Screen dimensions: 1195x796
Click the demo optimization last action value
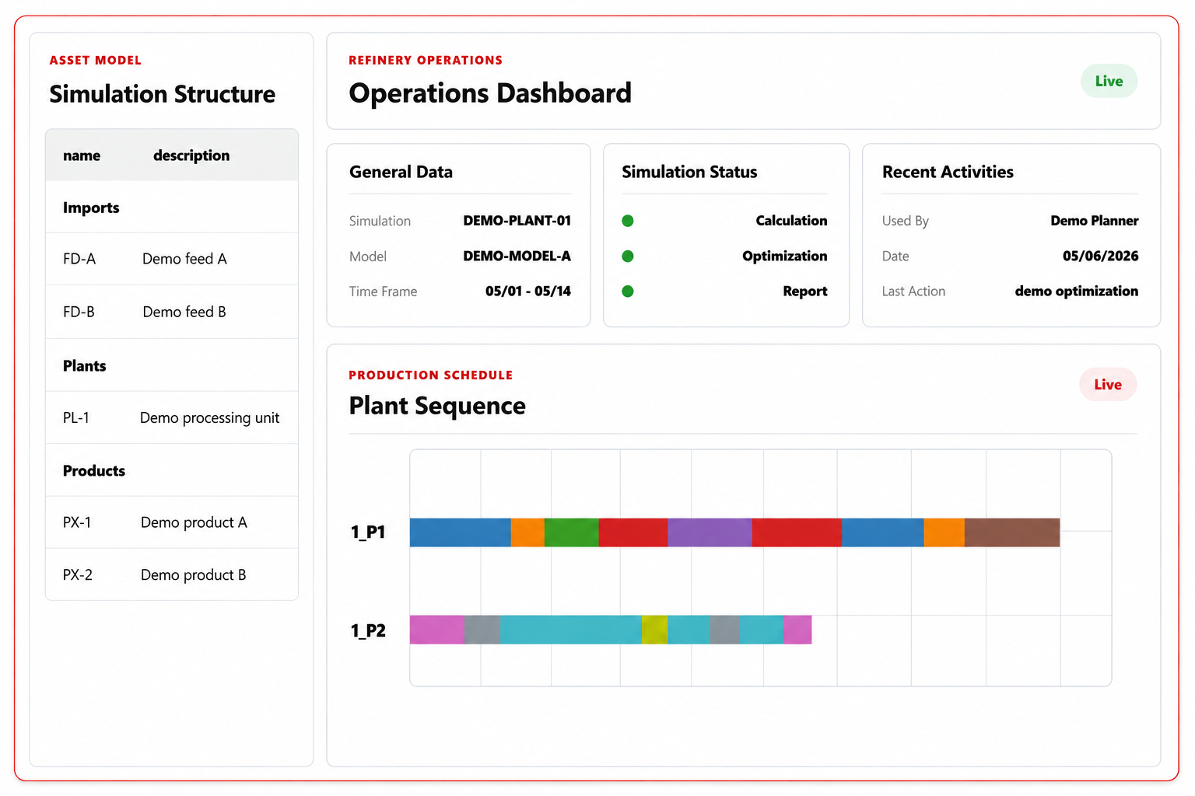1076,292
